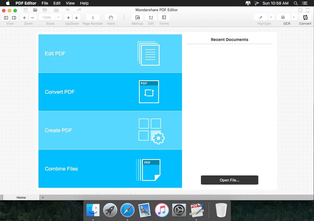
Task: Open the Forms tool
Action: point(164,17)
